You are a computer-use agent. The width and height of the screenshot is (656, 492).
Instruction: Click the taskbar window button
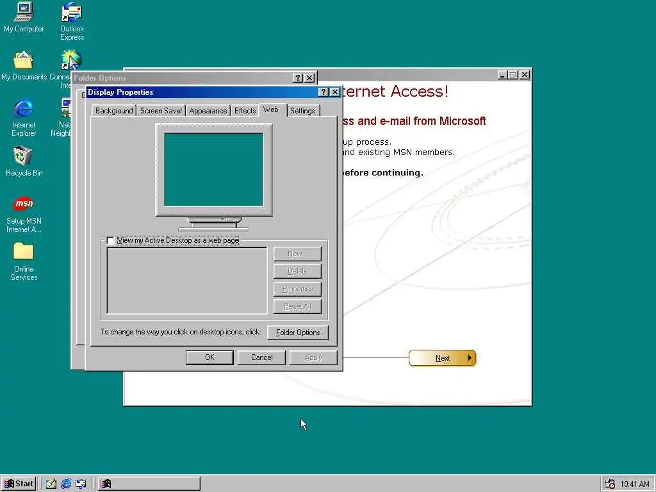click(149, 484)
